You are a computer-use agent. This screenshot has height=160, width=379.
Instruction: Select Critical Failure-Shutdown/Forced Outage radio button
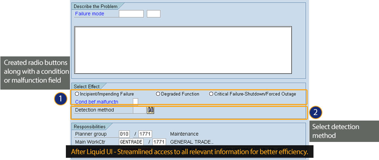tap(211, 94)
